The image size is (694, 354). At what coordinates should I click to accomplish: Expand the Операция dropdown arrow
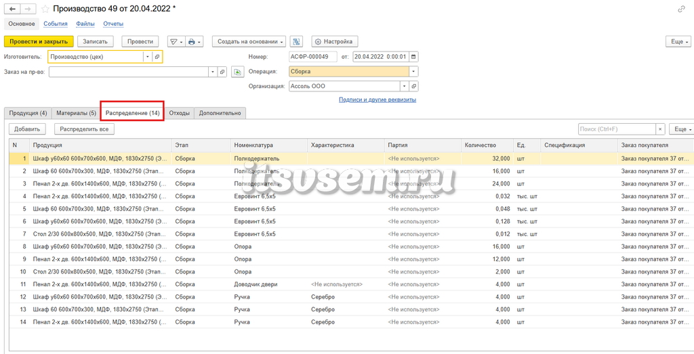413,72
